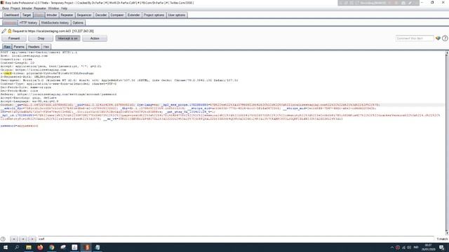Open the Project options tab
Viewport: 449px width, 252px height.
pos(154,15)
